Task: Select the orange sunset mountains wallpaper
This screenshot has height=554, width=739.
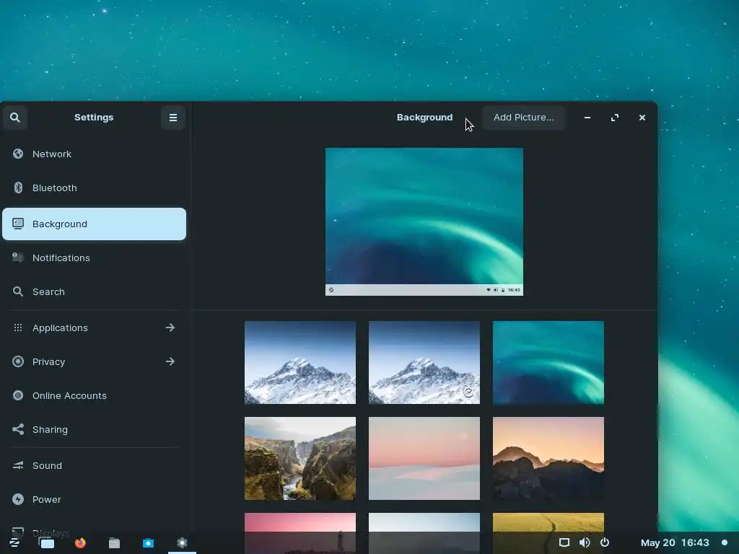Action: (x=548, y=458)
